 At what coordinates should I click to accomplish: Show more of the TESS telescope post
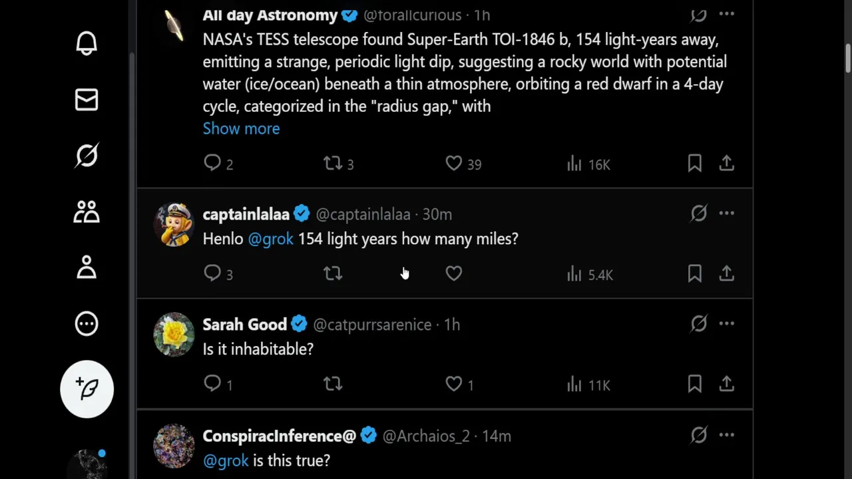241,128
